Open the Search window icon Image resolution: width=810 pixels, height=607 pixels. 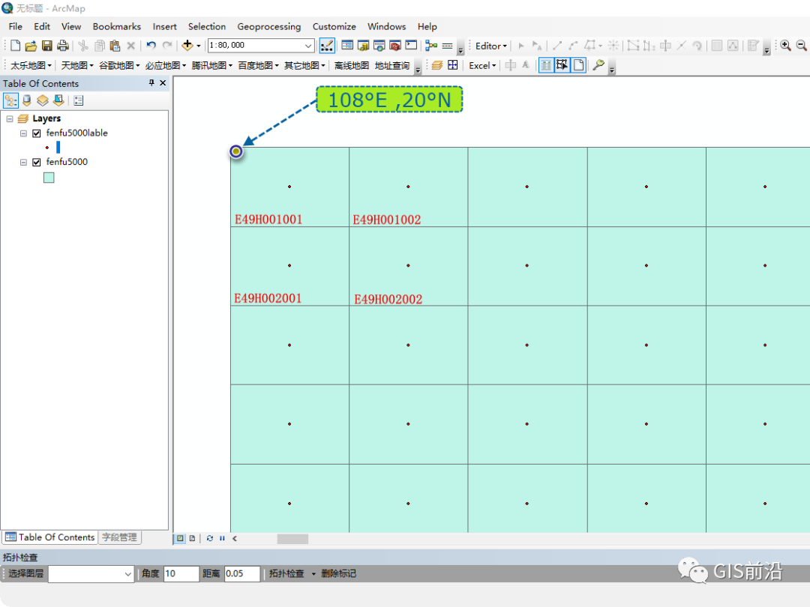click(x=379, y=46)
